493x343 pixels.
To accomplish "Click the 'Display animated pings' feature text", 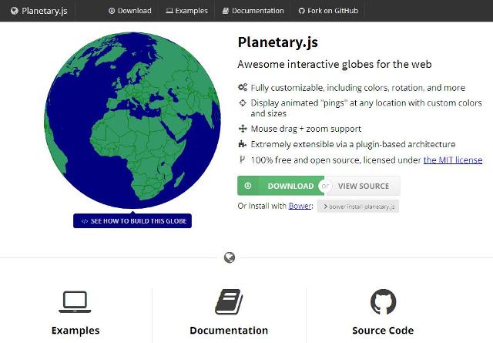I will 367,108.
